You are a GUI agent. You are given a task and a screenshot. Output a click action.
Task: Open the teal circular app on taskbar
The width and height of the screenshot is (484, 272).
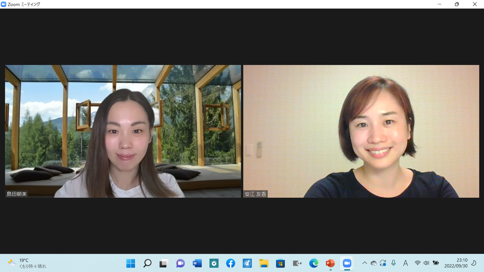[x=214, y=263]
